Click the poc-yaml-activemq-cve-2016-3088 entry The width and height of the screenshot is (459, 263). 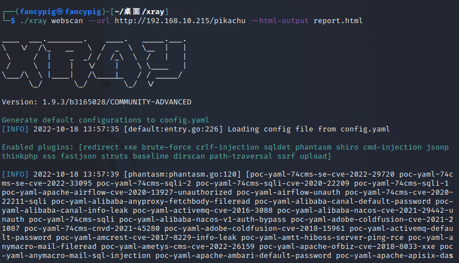pos(207,210)
